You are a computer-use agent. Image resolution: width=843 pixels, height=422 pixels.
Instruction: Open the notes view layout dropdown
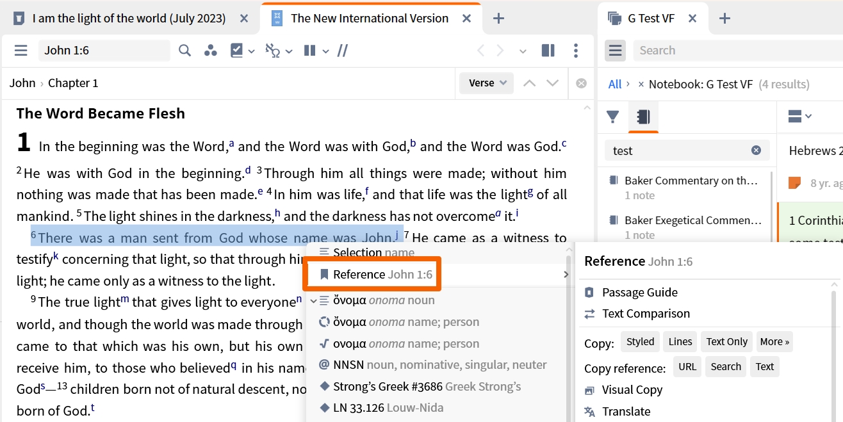pos(799,117)
